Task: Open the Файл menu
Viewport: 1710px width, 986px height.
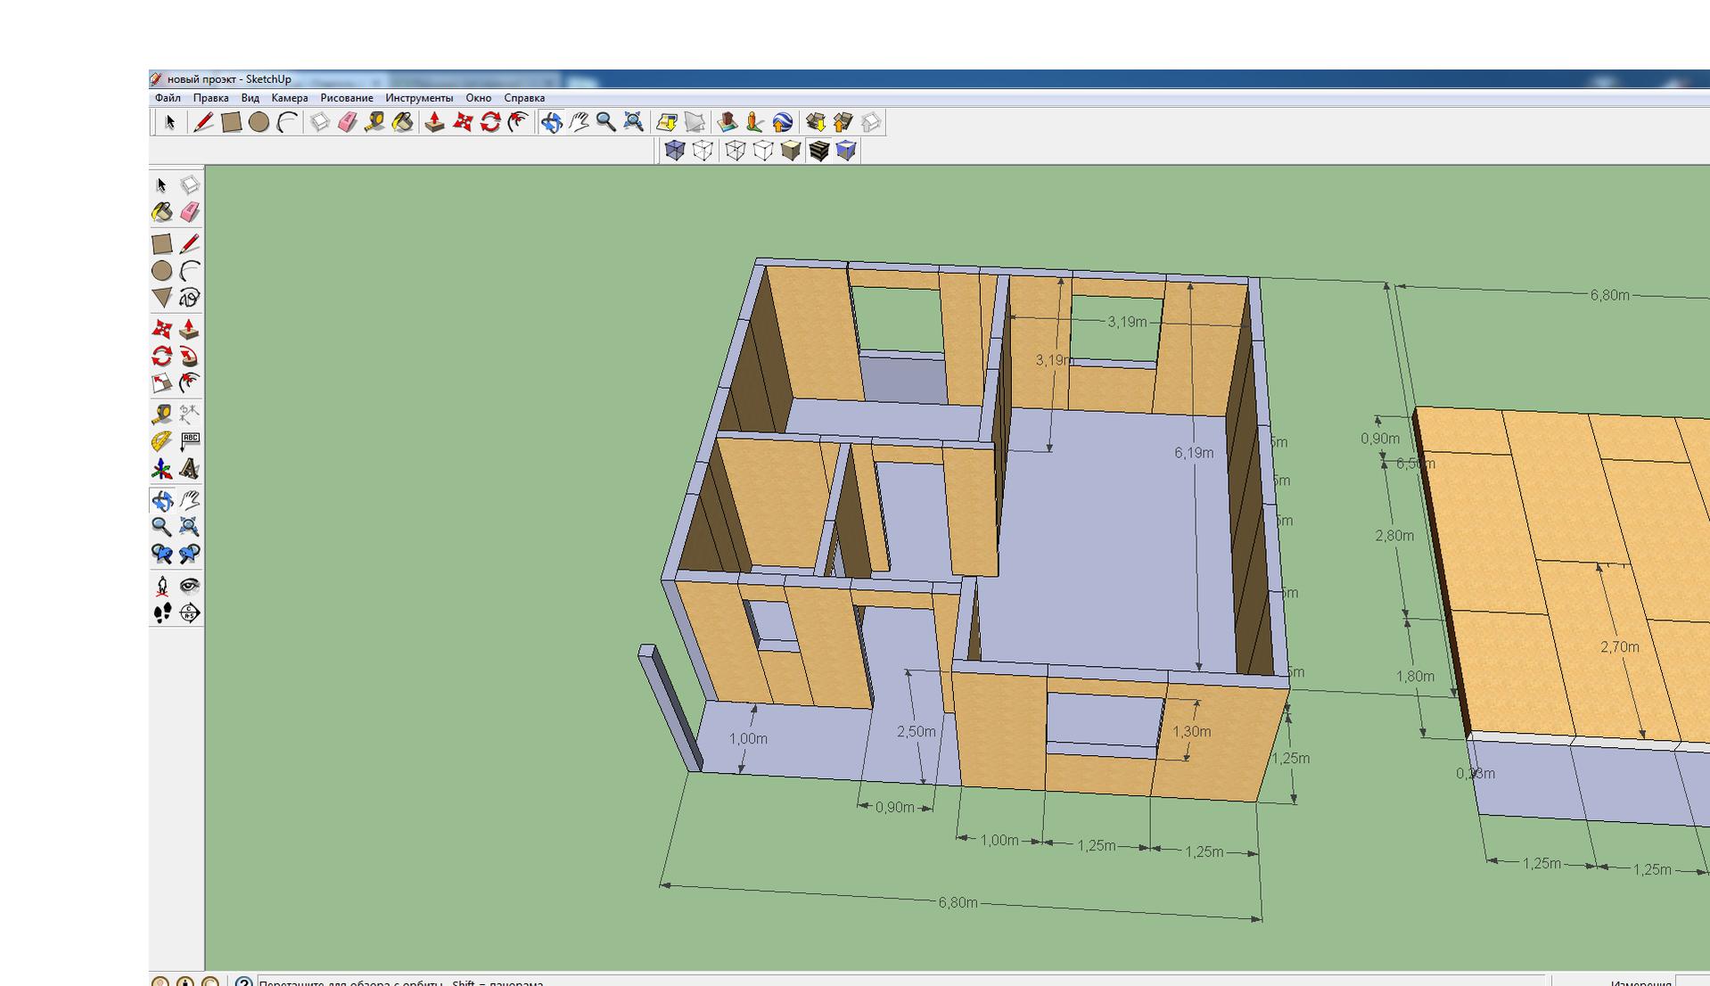Action: coord(168,98)
